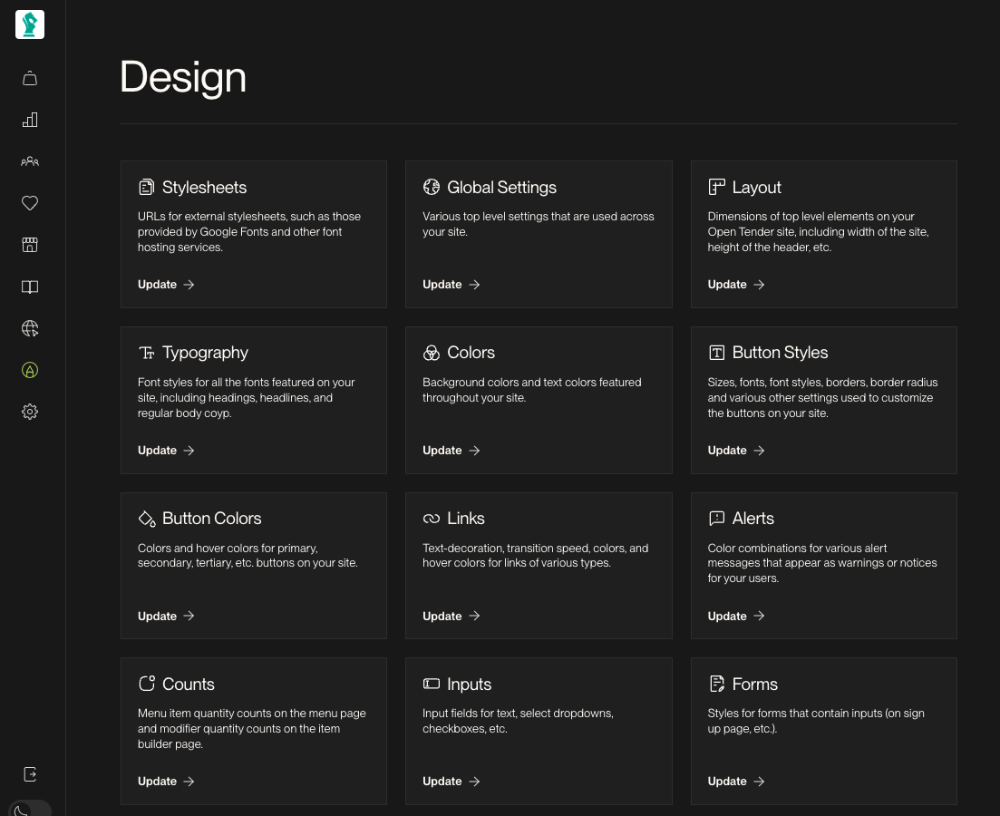Click the Counts card title

(x=189, y=684)
